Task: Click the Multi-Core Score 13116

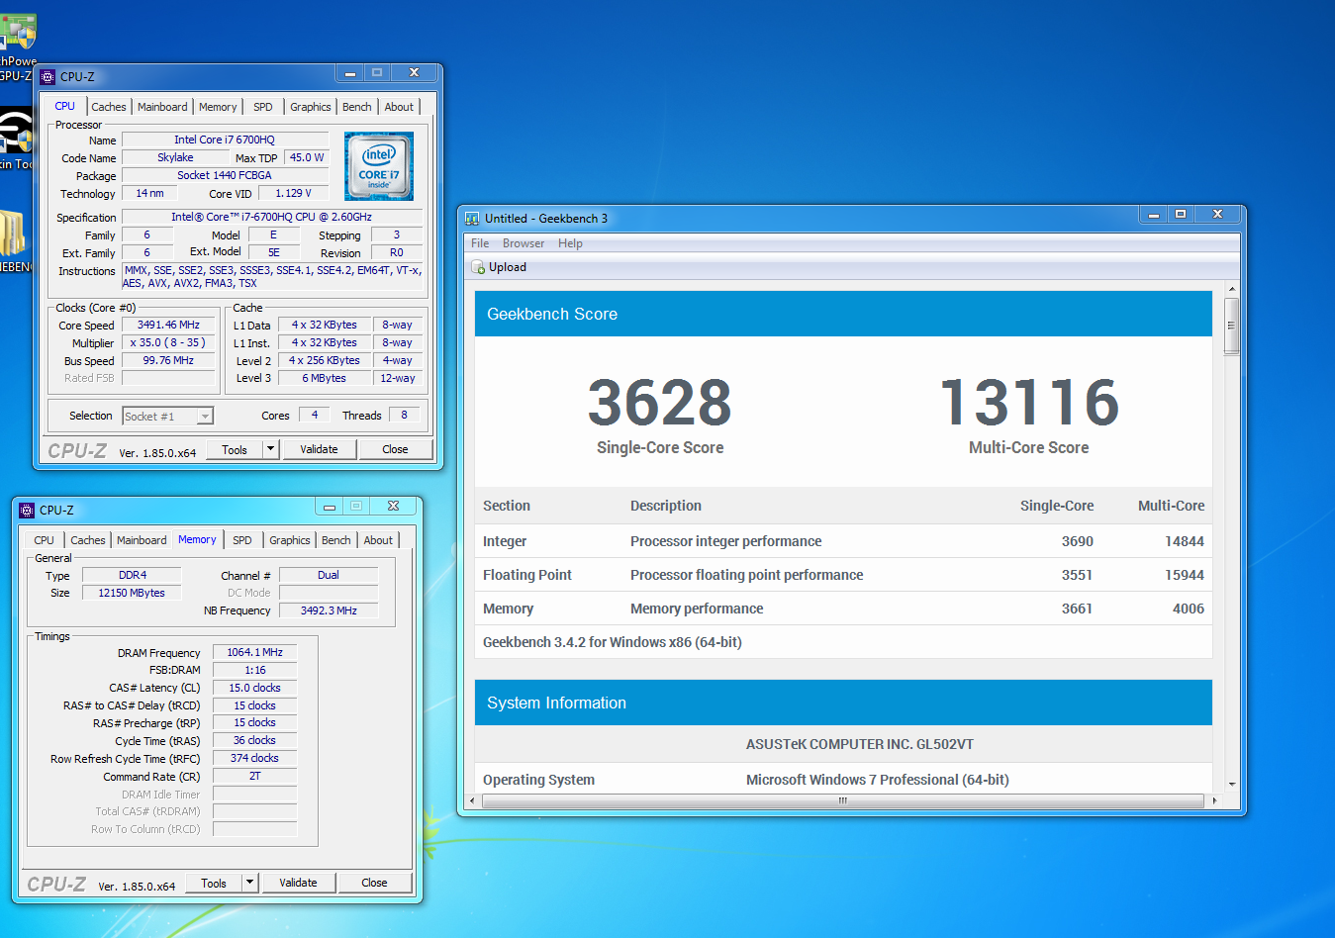Action: [1029, 403]
